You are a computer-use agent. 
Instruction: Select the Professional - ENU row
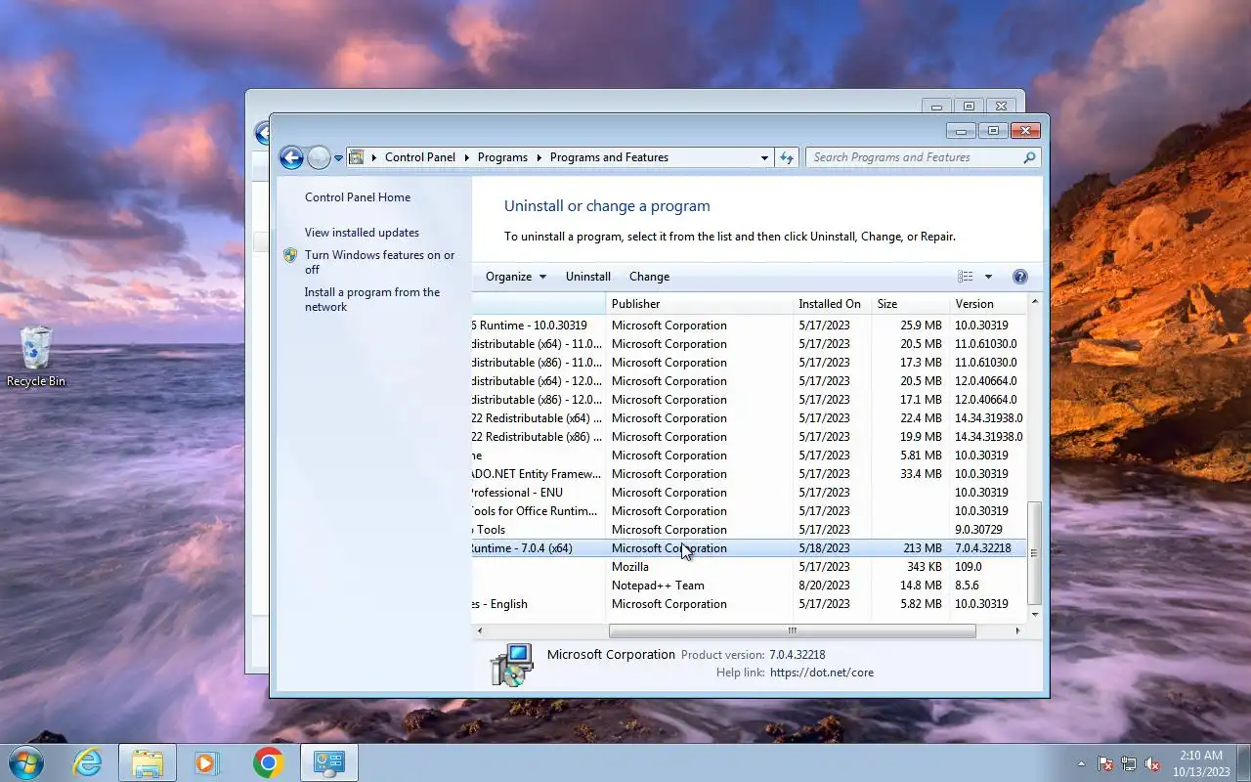click(749, 493)
